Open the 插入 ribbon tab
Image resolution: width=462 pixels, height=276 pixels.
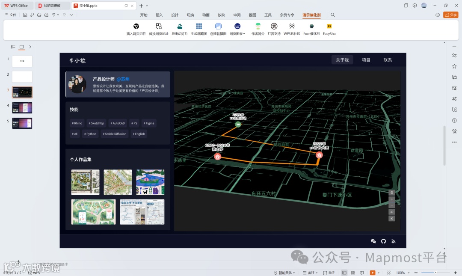coord(159,15)
